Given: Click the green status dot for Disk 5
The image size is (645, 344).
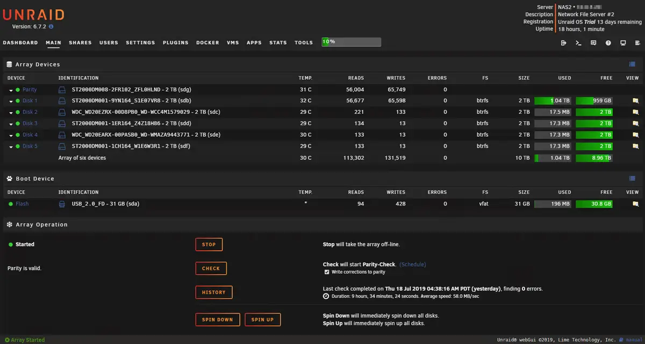Looking at the screenshot, I should (18, 146).
